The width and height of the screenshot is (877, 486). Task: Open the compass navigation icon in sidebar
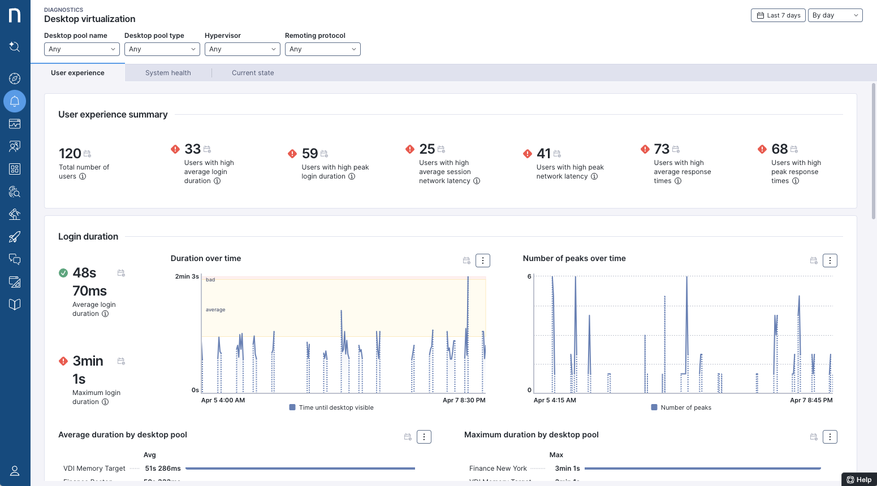[15, 79]
